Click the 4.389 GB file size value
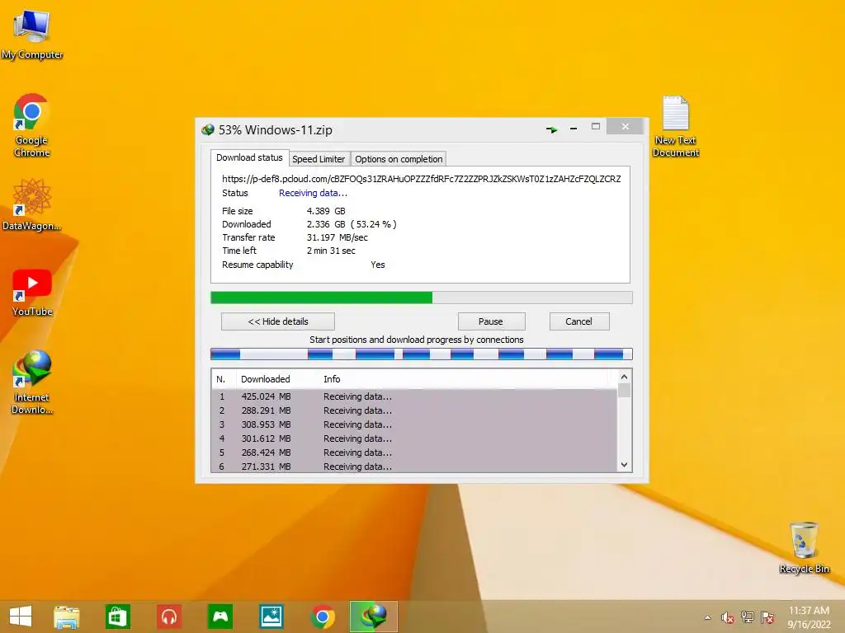Screen dimensions: 845x633 coord(326,211)
